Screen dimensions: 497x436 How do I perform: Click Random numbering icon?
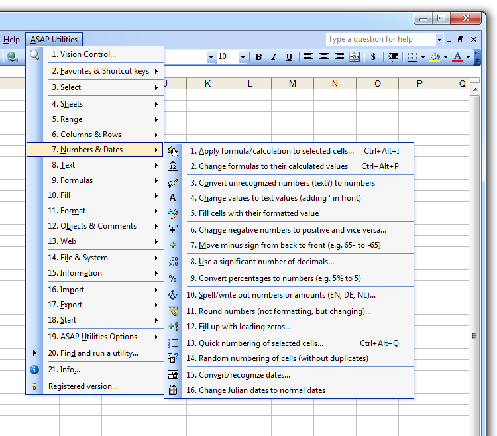click(x=173, y=358)
